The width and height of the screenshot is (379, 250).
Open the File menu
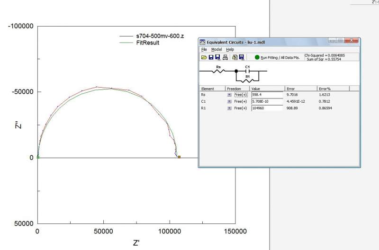pyautogui.click(x=204, y=50)
